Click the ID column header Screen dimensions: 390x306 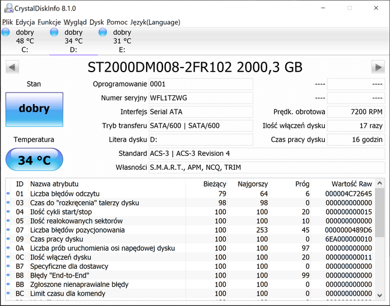20,184
